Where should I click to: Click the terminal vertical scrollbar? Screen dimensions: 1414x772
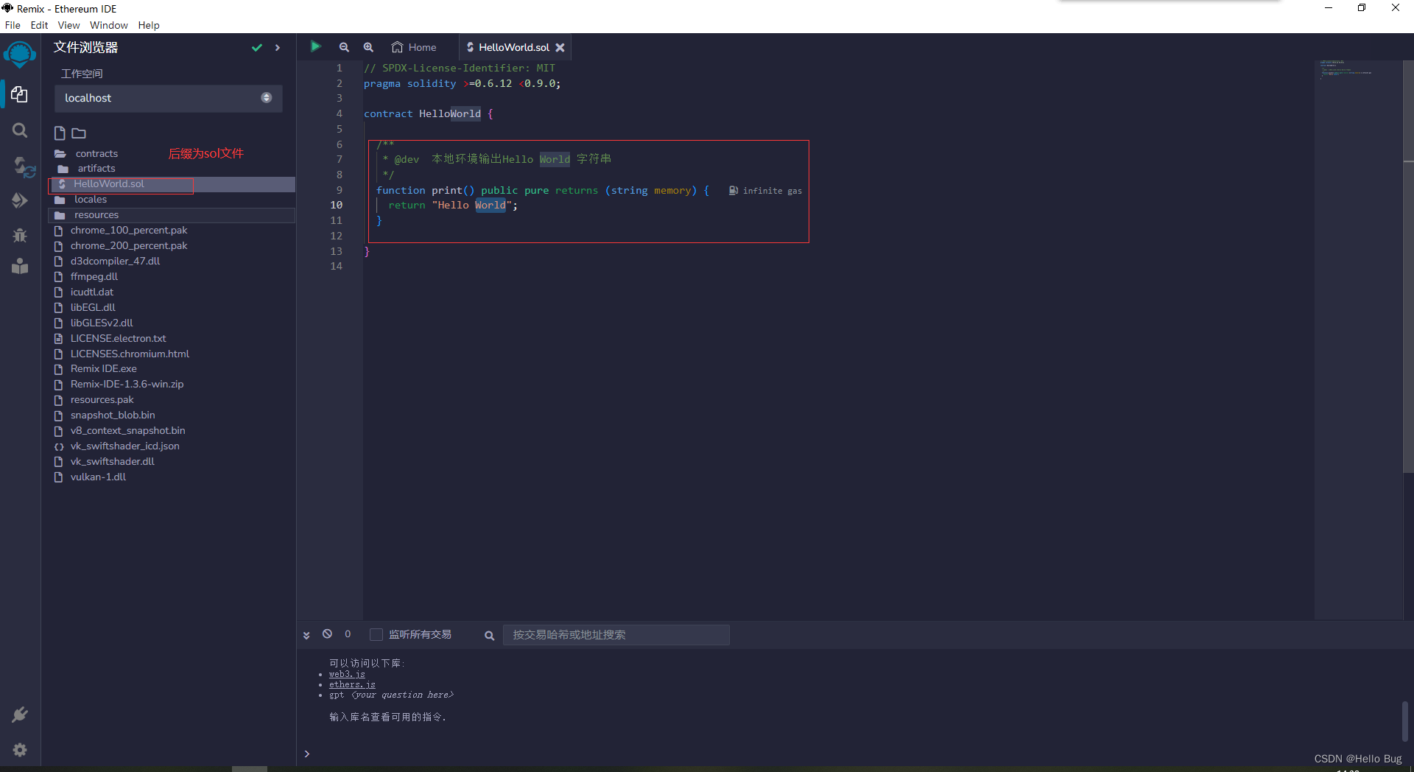click(x=1405, y=722)
